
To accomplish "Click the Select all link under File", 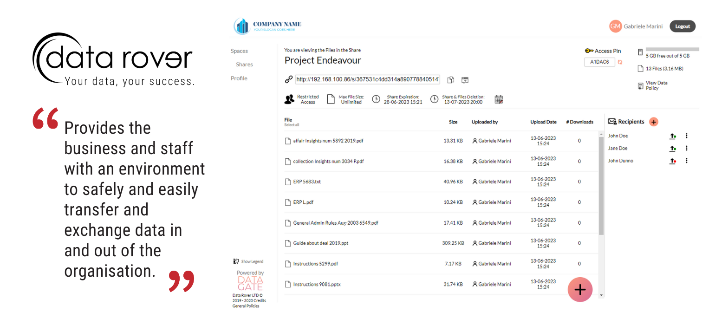I will click(292, 125).
